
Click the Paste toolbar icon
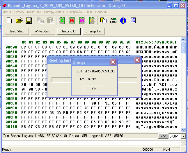[x=50, y=20]
